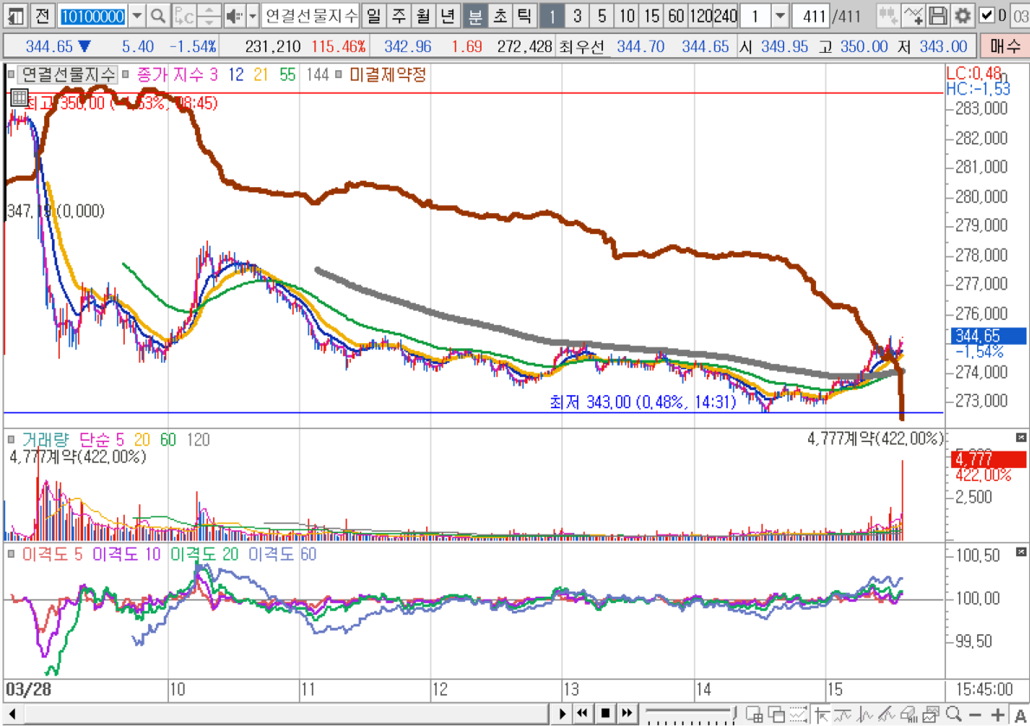Click the speaker sound alert icon
This screenshot has width=1030, height=726.
coord(233,16)
